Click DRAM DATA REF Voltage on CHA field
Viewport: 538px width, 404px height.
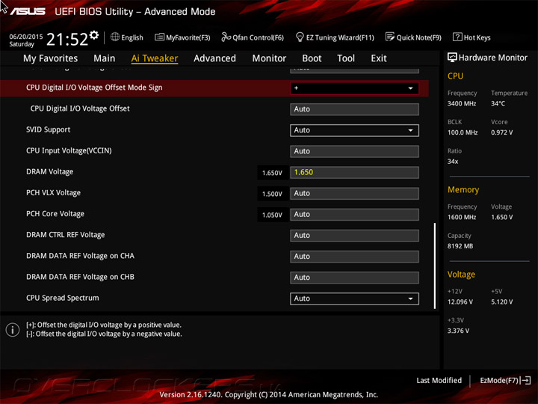354,257
